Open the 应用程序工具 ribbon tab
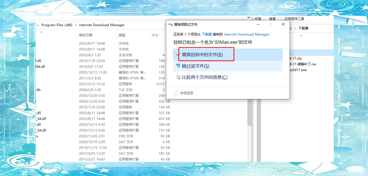This screenshot has width=368, height=176. [294, 19]
